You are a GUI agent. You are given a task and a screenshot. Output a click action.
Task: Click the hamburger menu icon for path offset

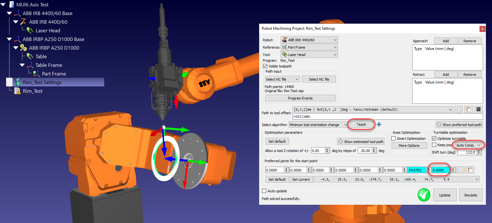click(479, 109)
